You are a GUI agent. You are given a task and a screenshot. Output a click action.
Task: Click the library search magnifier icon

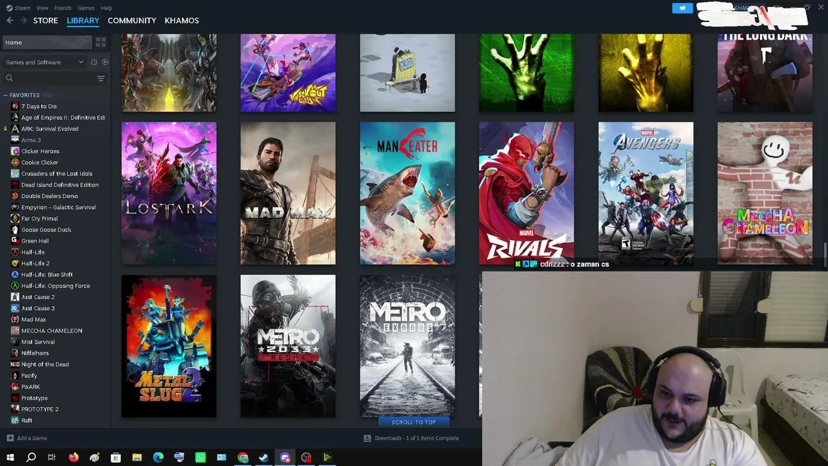(x=9, y=78)
